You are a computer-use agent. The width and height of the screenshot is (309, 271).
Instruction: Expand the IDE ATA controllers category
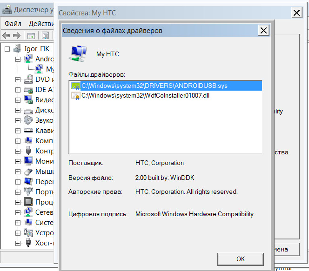point(18,90)
